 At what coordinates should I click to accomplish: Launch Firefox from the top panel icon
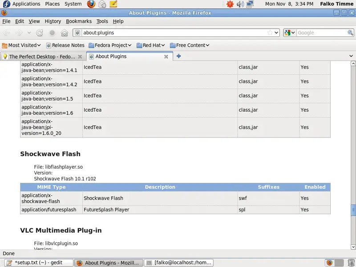click(x=91, y=4)
